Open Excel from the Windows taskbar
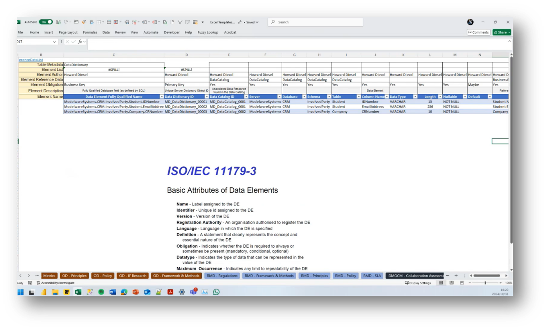The height and width of the screenshot is (330, 547). (78, 292)
